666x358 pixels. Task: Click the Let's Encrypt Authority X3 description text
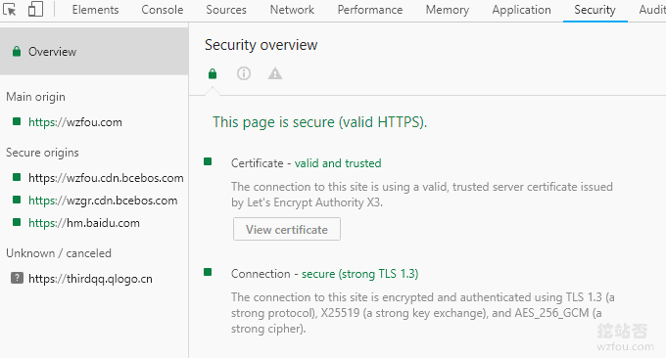pos(422,195)
